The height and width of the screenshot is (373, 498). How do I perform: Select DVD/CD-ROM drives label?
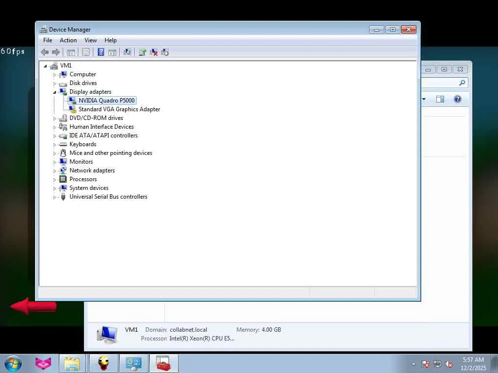96,118
